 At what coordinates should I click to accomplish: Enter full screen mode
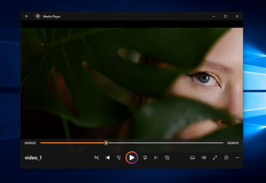(215, 158)
